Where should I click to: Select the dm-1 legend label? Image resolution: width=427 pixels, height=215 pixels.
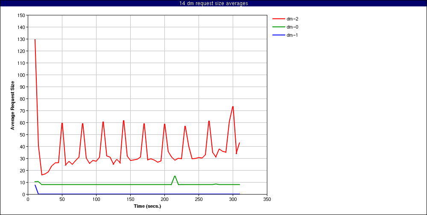pyautogui.click(x=292, y=35)
